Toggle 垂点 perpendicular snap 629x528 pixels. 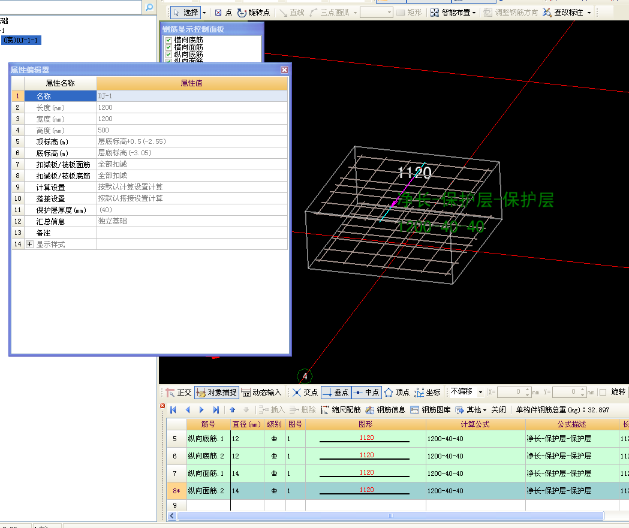click(336, 393)
